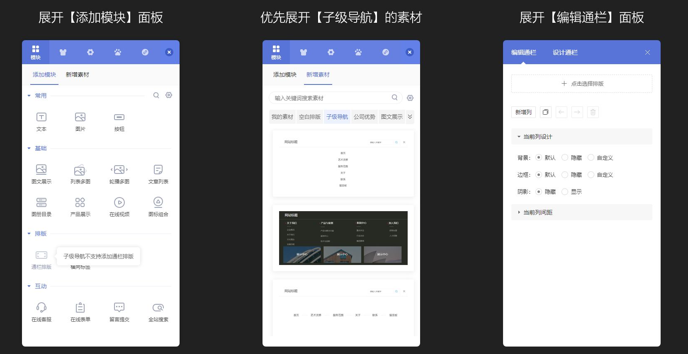This screenshot has height=354, width=688.
Task: Select the 子级导航 category
Action: 337,117
